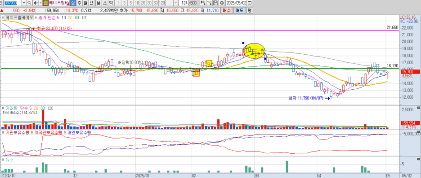Select interval 5 button
The width and height of the screenshot is (421, 178).
tap(130, 3)
